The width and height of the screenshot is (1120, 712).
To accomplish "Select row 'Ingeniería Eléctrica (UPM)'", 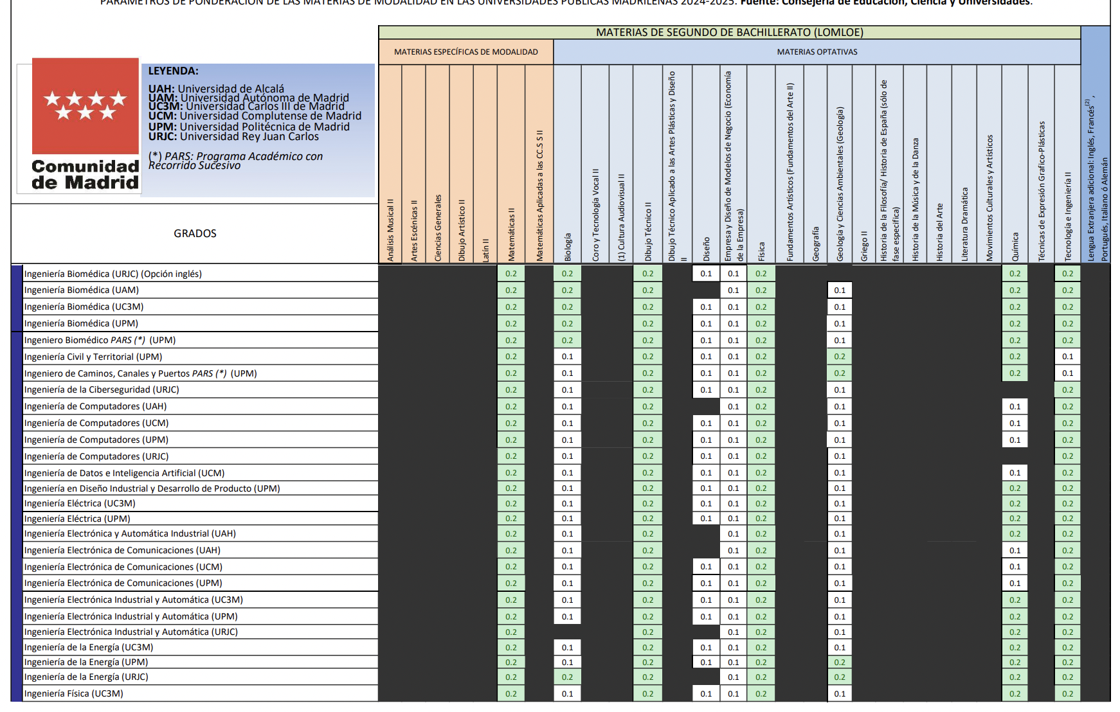I will [200, 519].
